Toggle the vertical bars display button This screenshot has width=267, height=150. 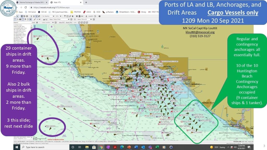pos(22,16)
